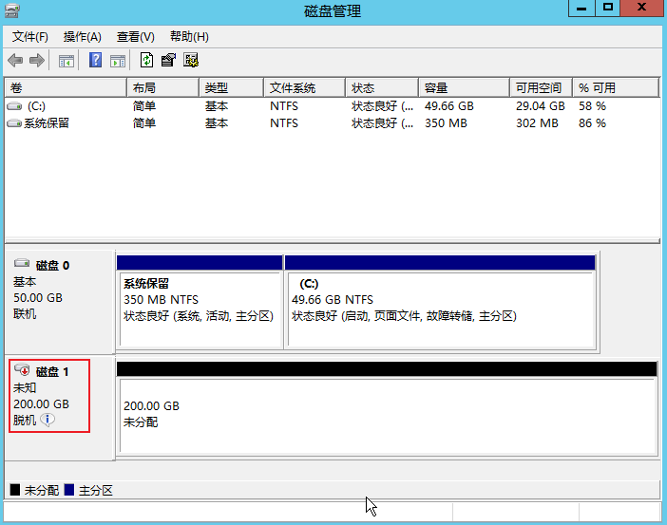This screenshot has height=525, width=667.
Task: Click the back arrow toolbar icon
Action: click(x=15, y=61)
